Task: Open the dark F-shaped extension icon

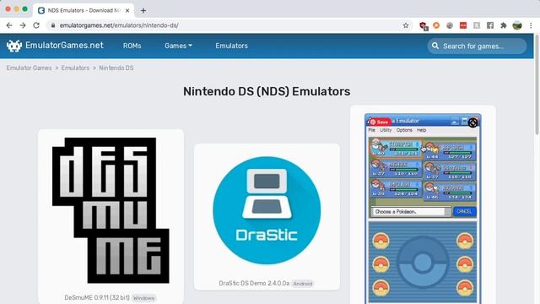Action: pos(490,25)
